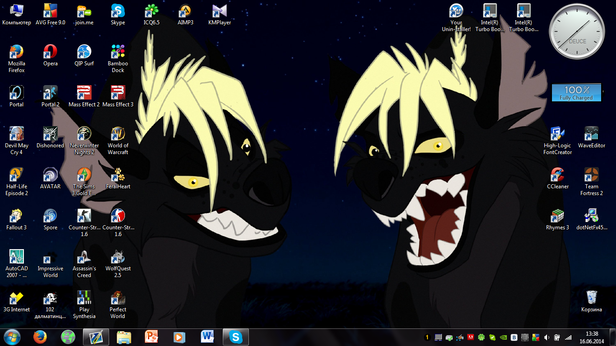Open AutoCAD 2007 shortcut
This screenshot has height=346, width=616.
click(x=17, y=264)
